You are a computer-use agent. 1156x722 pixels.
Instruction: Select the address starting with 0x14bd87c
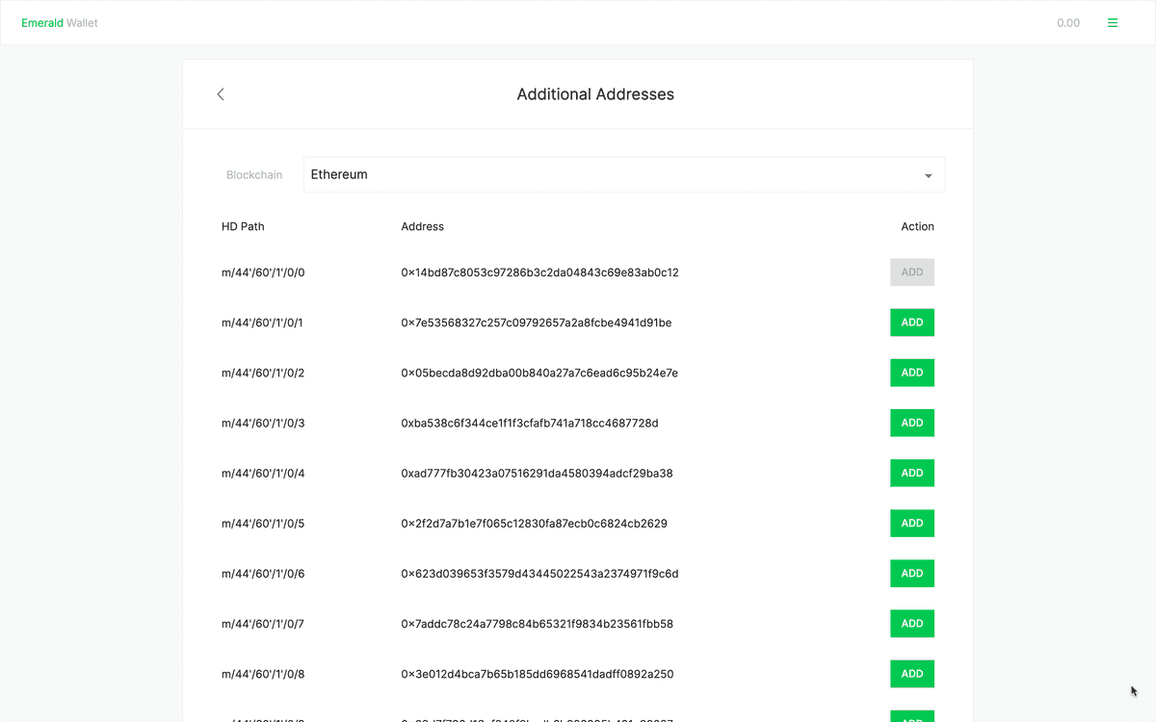pyautogui.click(x=539, y=272)
